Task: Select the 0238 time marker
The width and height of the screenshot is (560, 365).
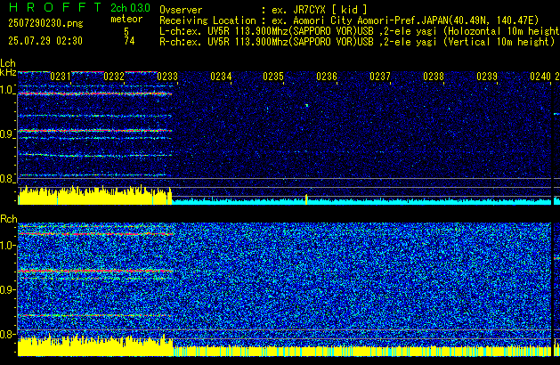Action: click(434, 77)
